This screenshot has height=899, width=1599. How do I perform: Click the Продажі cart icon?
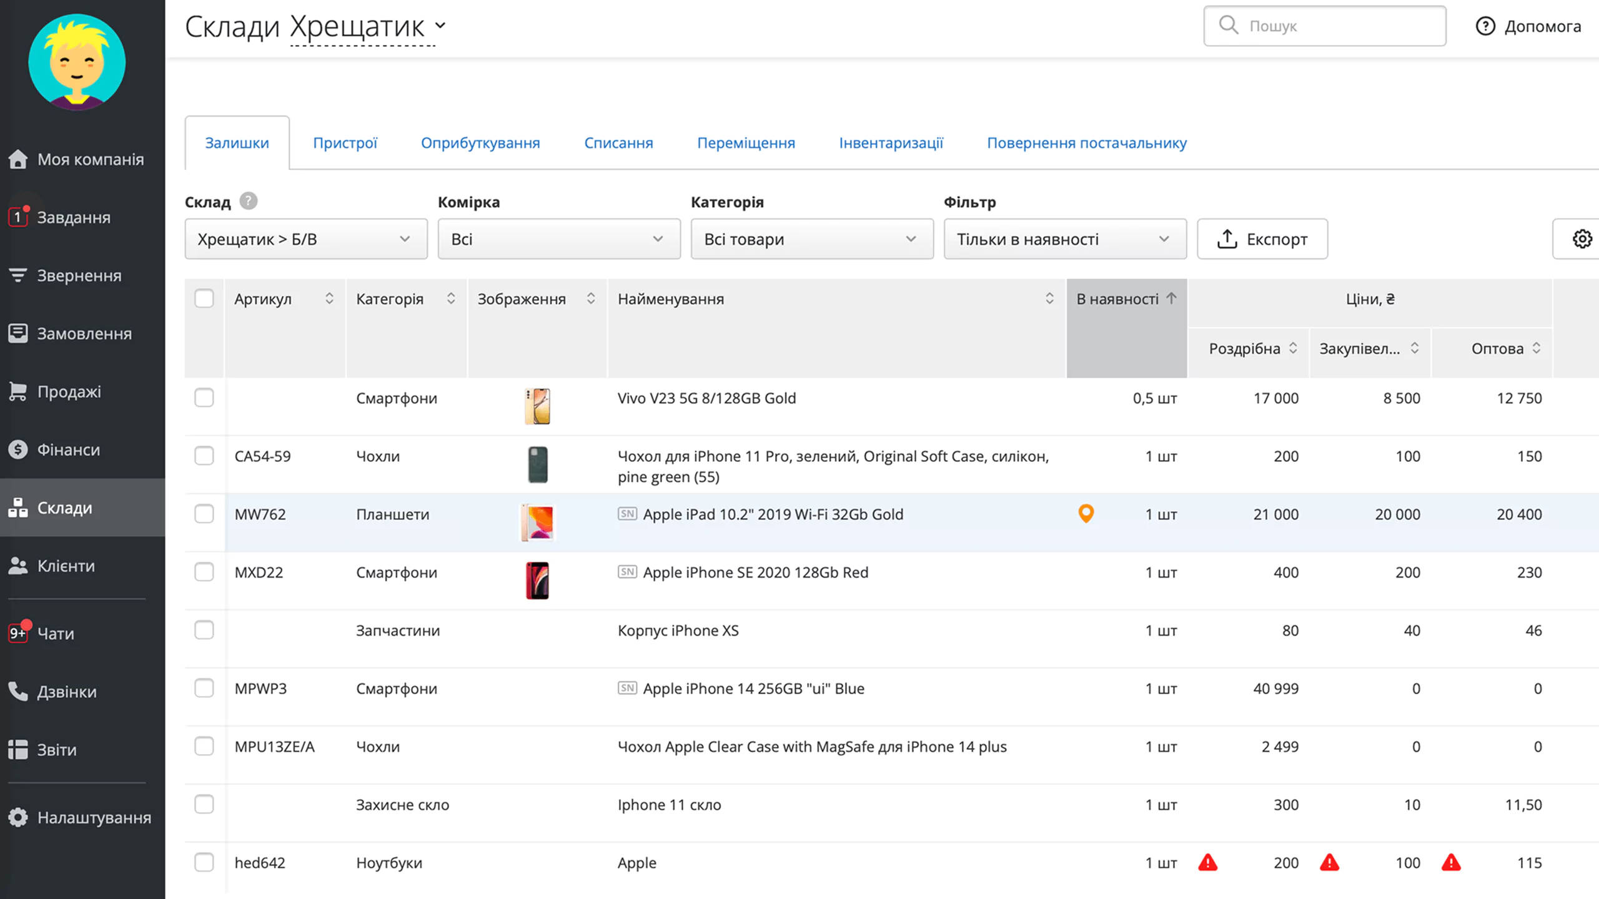coord(18,391)
